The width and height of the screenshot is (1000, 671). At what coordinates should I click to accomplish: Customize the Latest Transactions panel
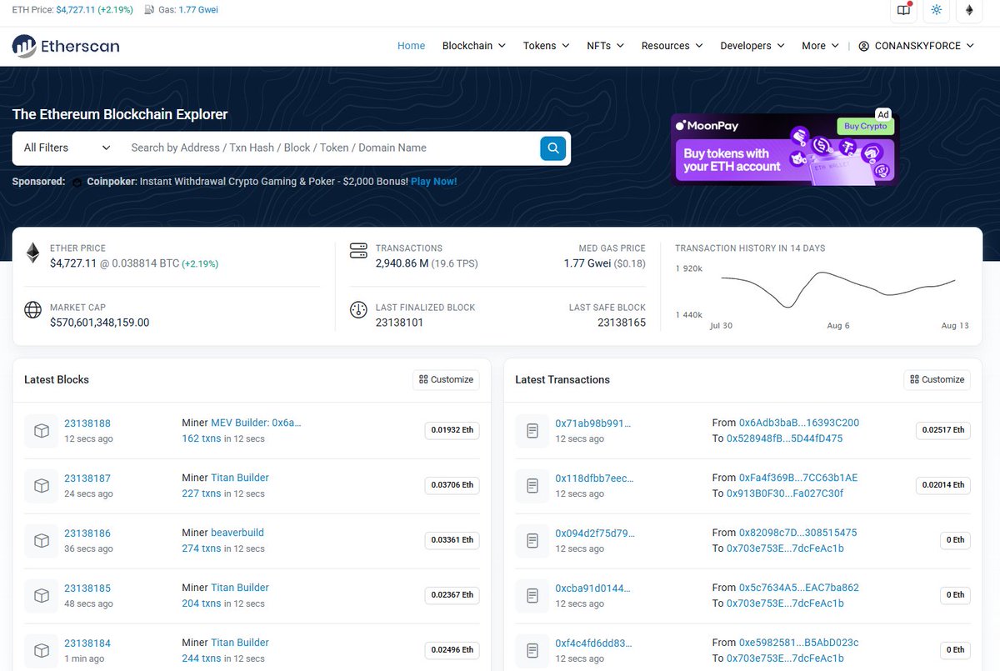[937, 379]
